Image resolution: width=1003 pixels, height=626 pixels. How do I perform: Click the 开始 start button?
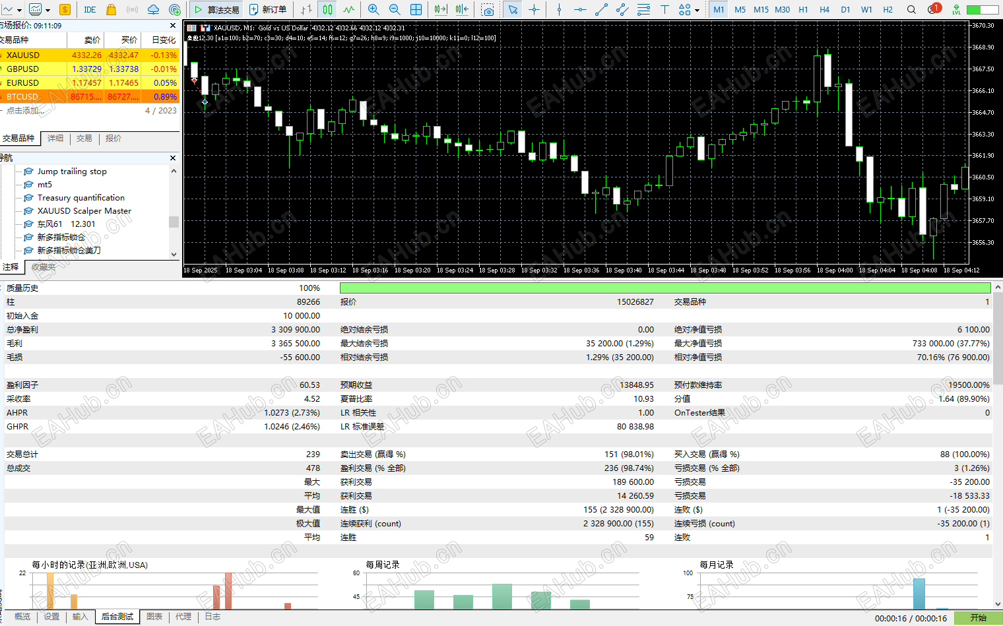(x=979, y=618)
